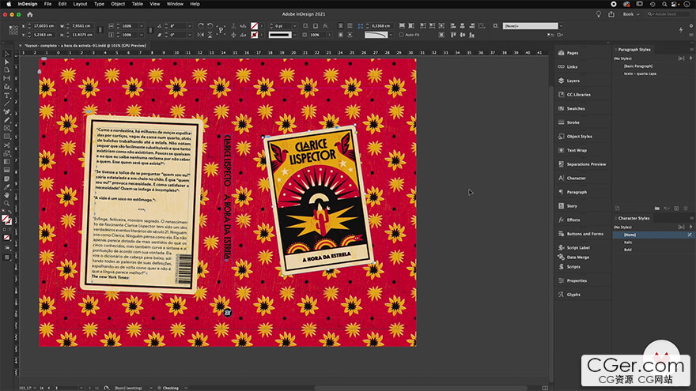Select the Pen tool
The image size is (696, 391).
coord(6,111)
